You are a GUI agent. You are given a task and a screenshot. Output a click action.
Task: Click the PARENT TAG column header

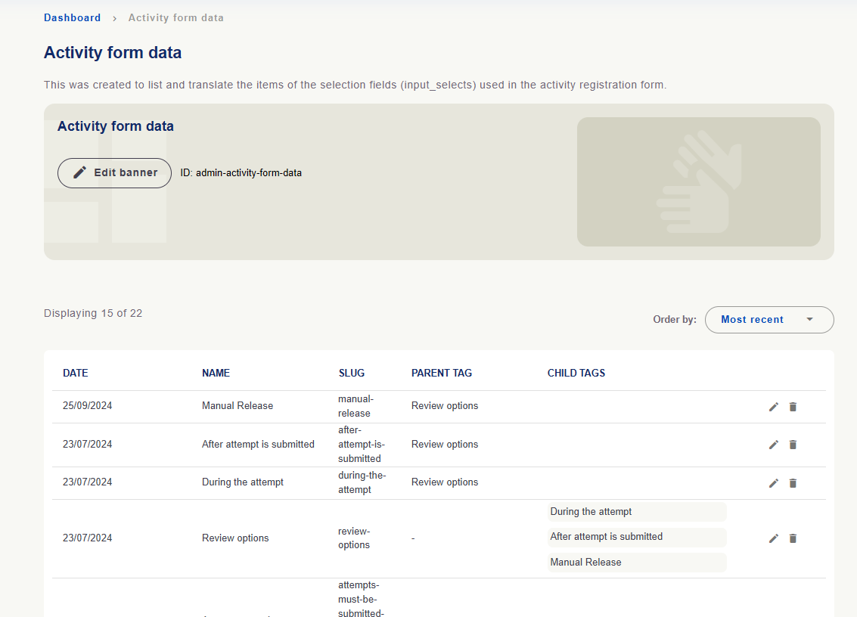click(442, 374)
